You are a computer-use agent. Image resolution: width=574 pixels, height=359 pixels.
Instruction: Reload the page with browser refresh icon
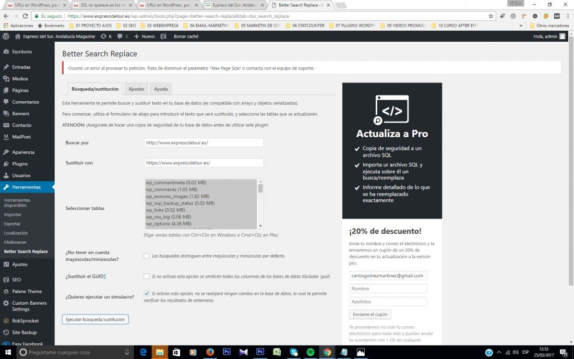(25, 16)
